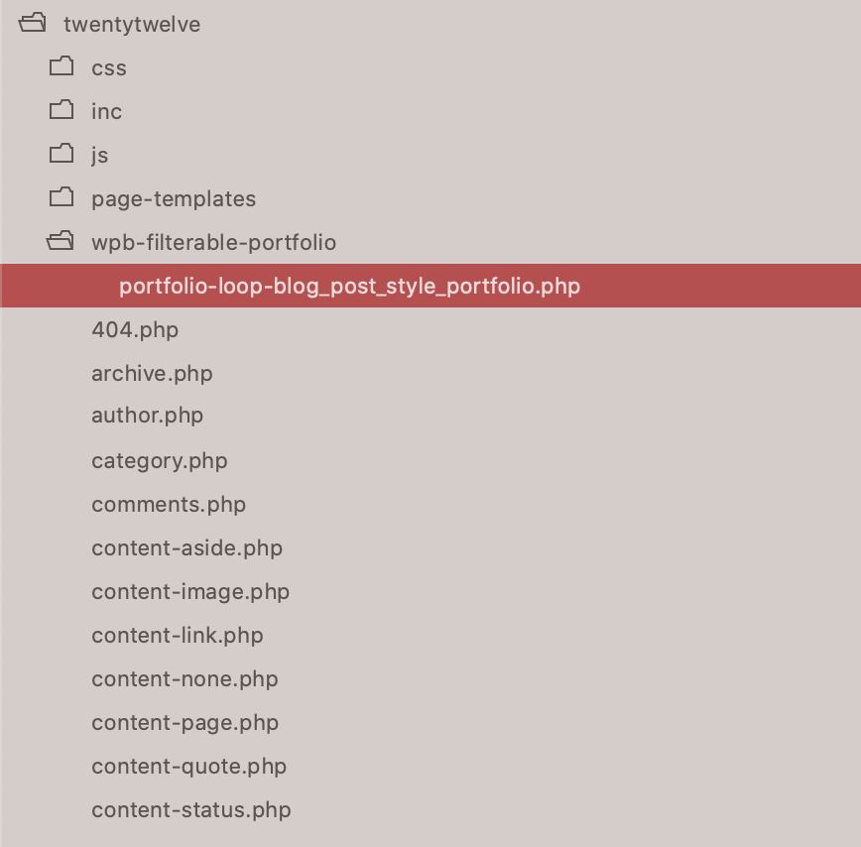Open content-none.php file
Viewport: 861px width, 847px height.
[x=184, y=679]
